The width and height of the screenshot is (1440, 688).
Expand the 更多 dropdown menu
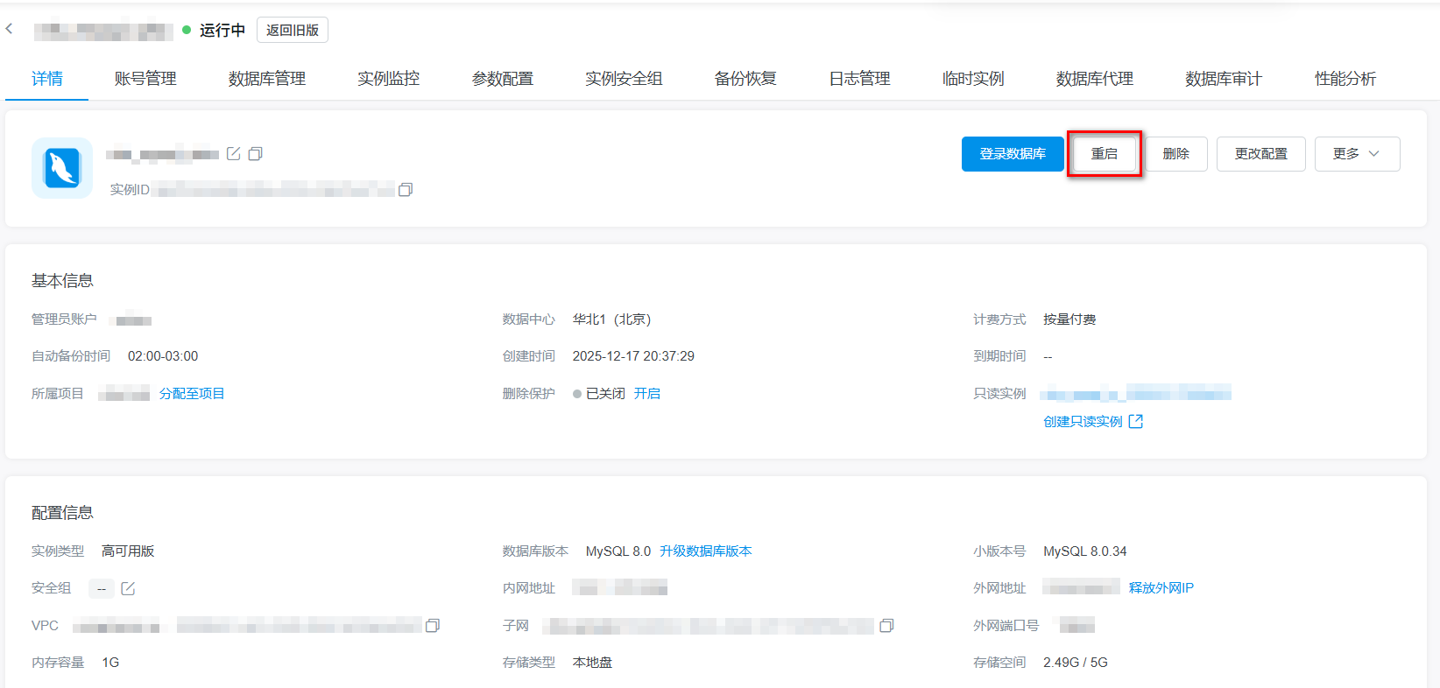1357,154
